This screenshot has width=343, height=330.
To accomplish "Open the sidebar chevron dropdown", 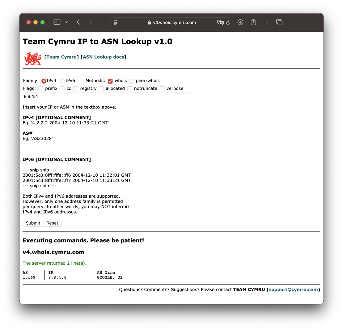I will coord(66,22).
